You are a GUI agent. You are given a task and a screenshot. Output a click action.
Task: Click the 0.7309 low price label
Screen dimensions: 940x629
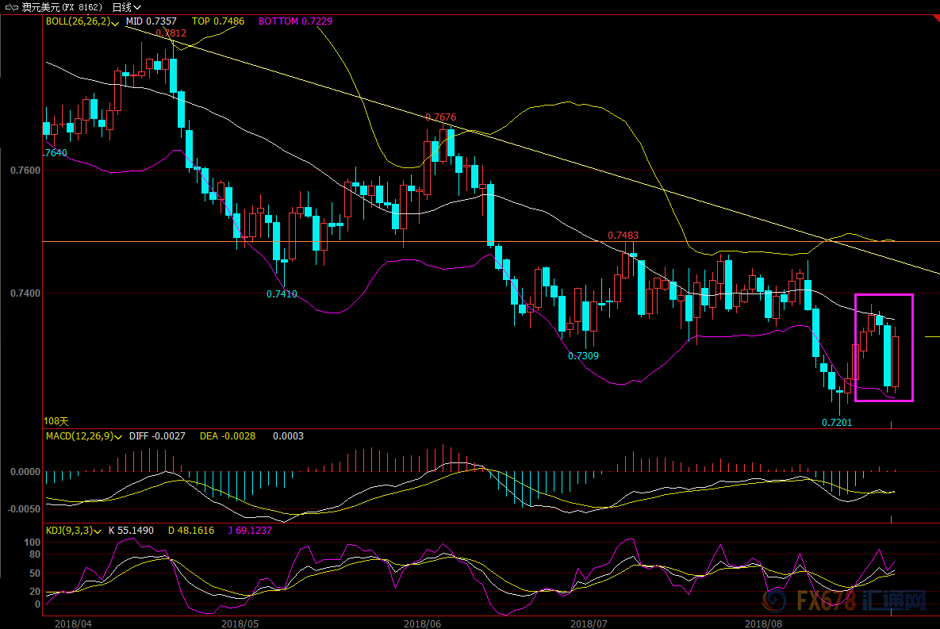click(x=583, y=355)
